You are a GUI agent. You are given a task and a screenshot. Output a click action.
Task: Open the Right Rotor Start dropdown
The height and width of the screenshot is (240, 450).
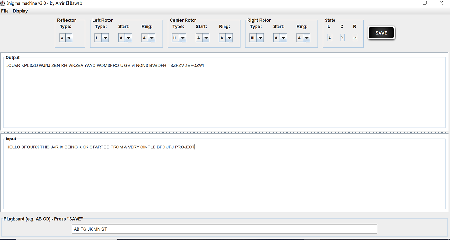(x=280, y=38)
